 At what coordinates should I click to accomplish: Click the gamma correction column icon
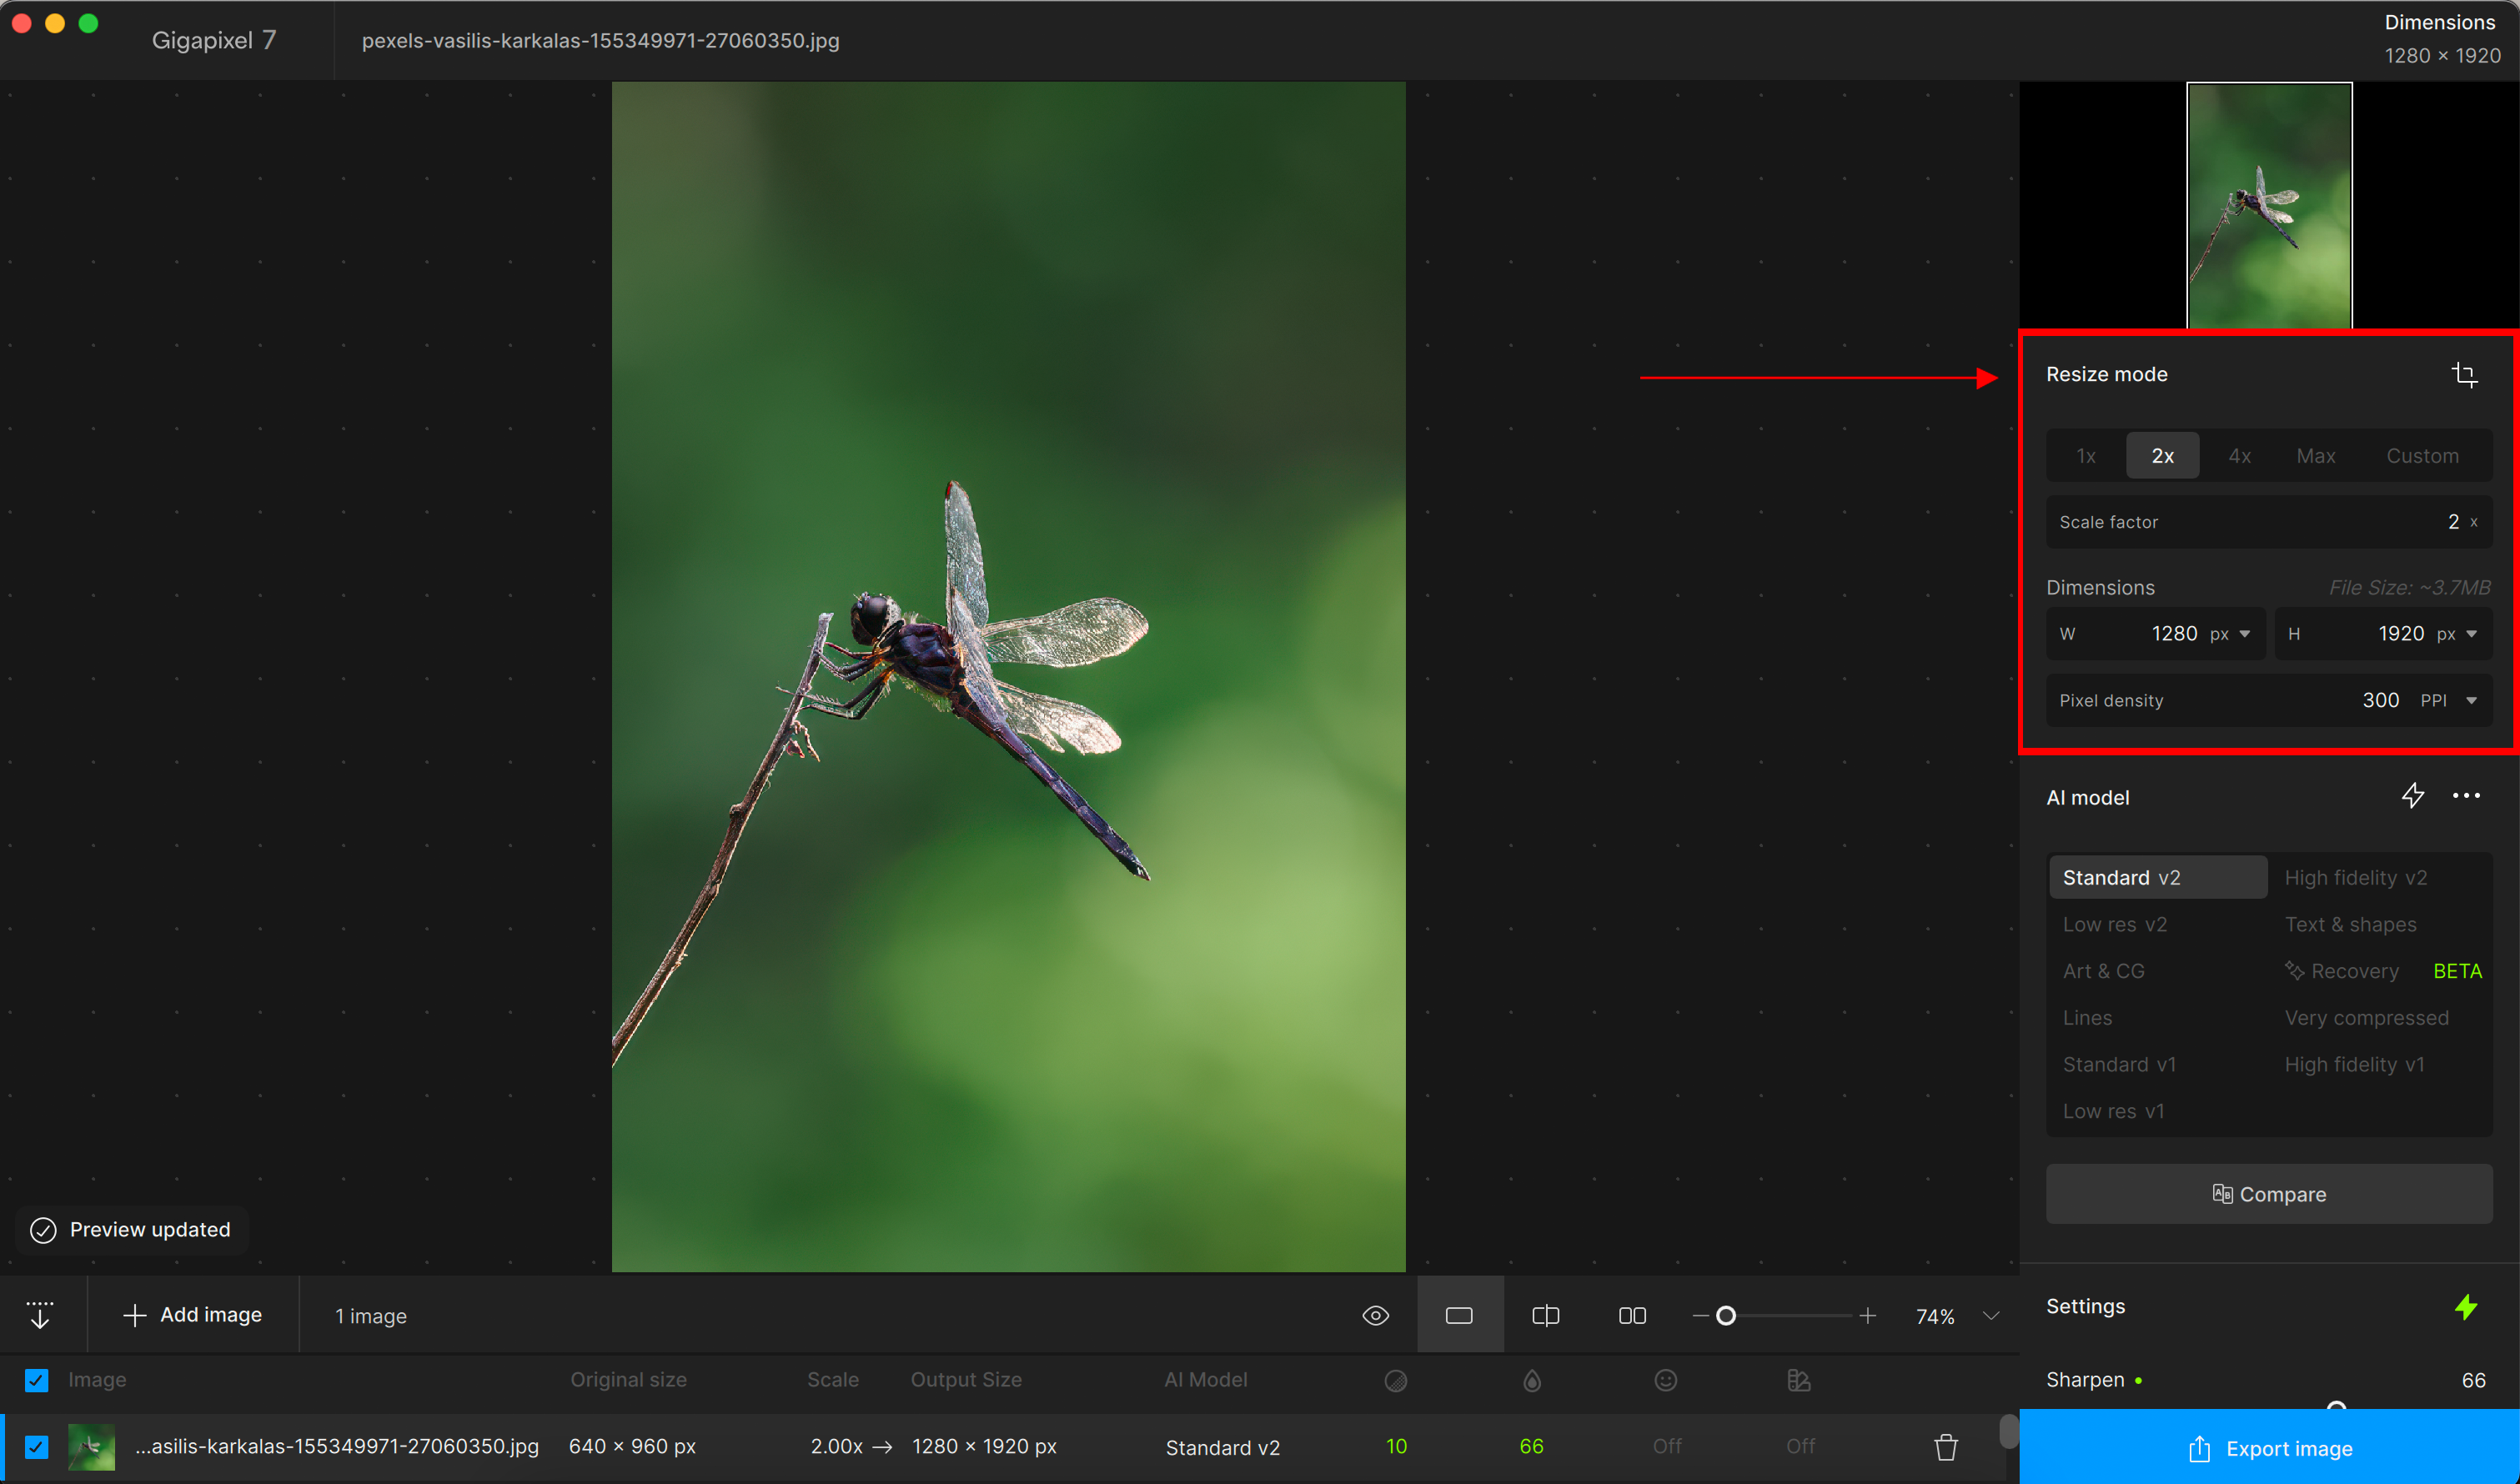click(1799, 1381)
